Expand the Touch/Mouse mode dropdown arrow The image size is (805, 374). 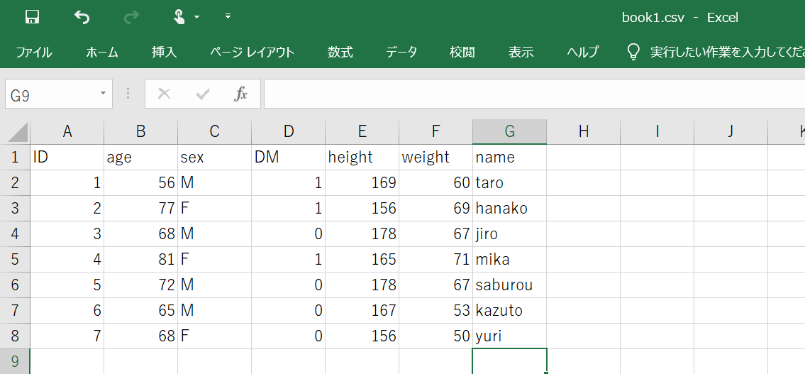click(x=196, y=17)
